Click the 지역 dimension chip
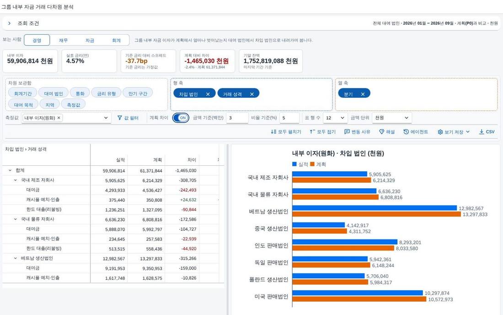This screenshot has width=503, height=315. tap(50, 105)
